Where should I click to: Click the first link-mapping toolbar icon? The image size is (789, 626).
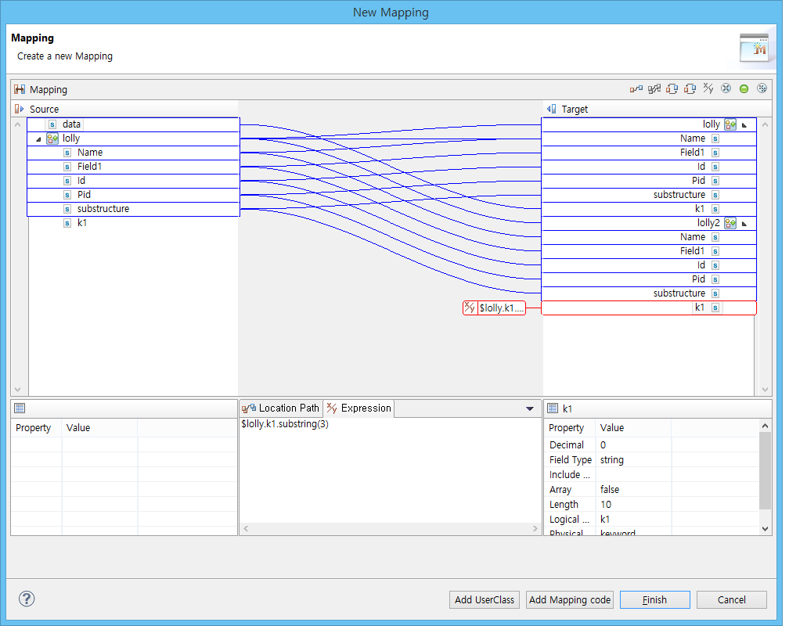pos(636,88)
